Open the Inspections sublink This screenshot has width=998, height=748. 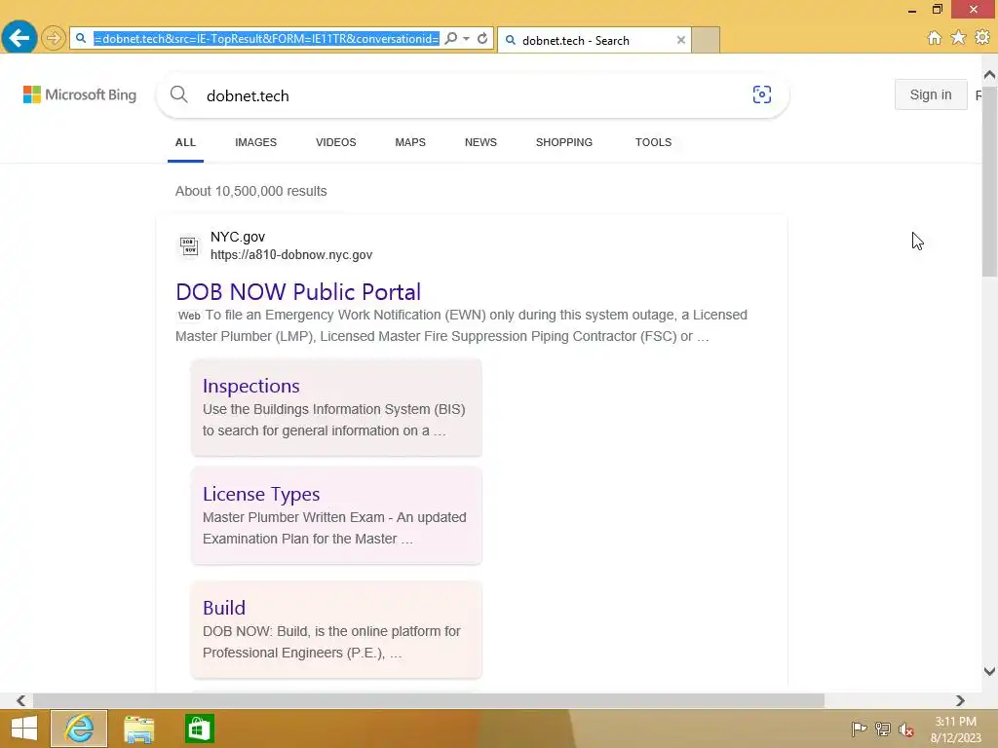(x=250, y=386)
